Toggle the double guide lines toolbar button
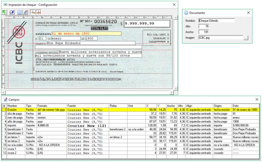Screen dimensions: 262x162 [x=39, y=12]
